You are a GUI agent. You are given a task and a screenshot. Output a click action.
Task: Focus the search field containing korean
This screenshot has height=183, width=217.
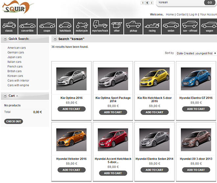(x=180, y=3)
